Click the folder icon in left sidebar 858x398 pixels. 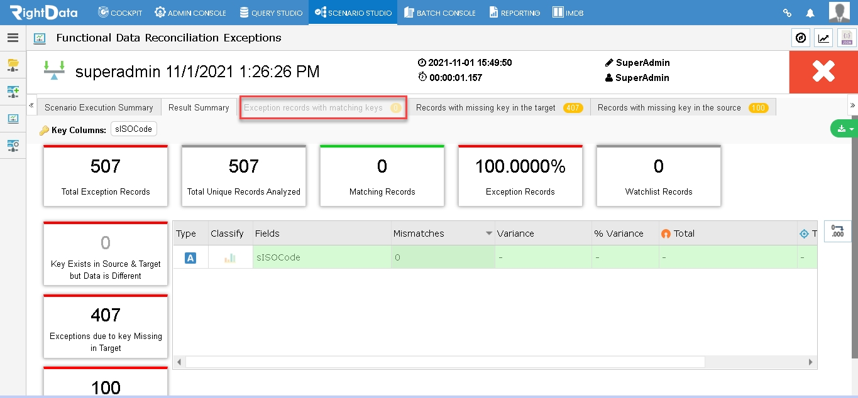pos(13,64)
